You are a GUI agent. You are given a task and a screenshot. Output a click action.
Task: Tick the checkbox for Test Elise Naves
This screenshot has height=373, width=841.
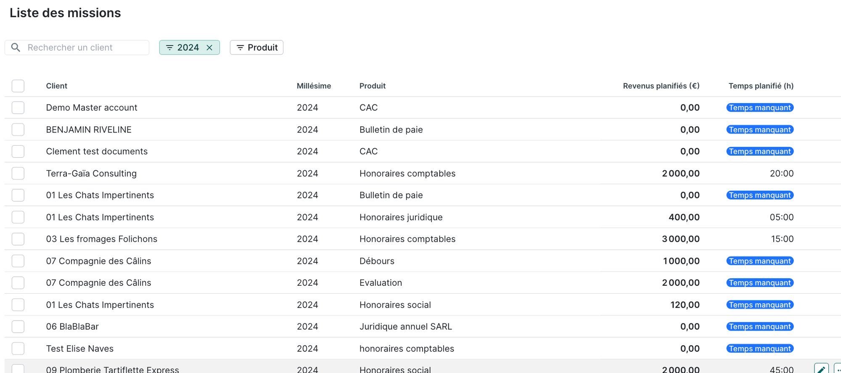click(x=18, y=348)
